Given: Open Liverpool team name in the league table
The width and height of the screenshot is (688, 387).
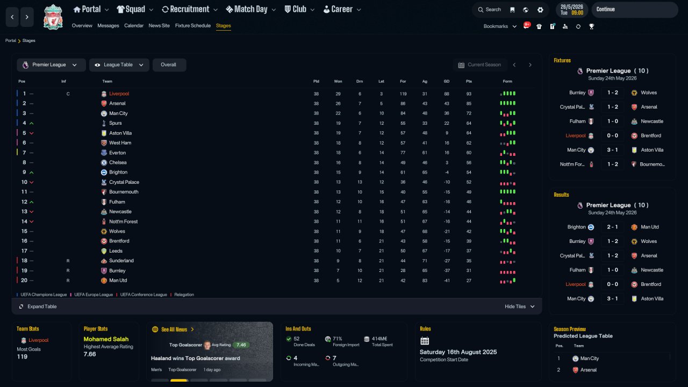Looking at the screenshot, I should click(x=119, y=94).
